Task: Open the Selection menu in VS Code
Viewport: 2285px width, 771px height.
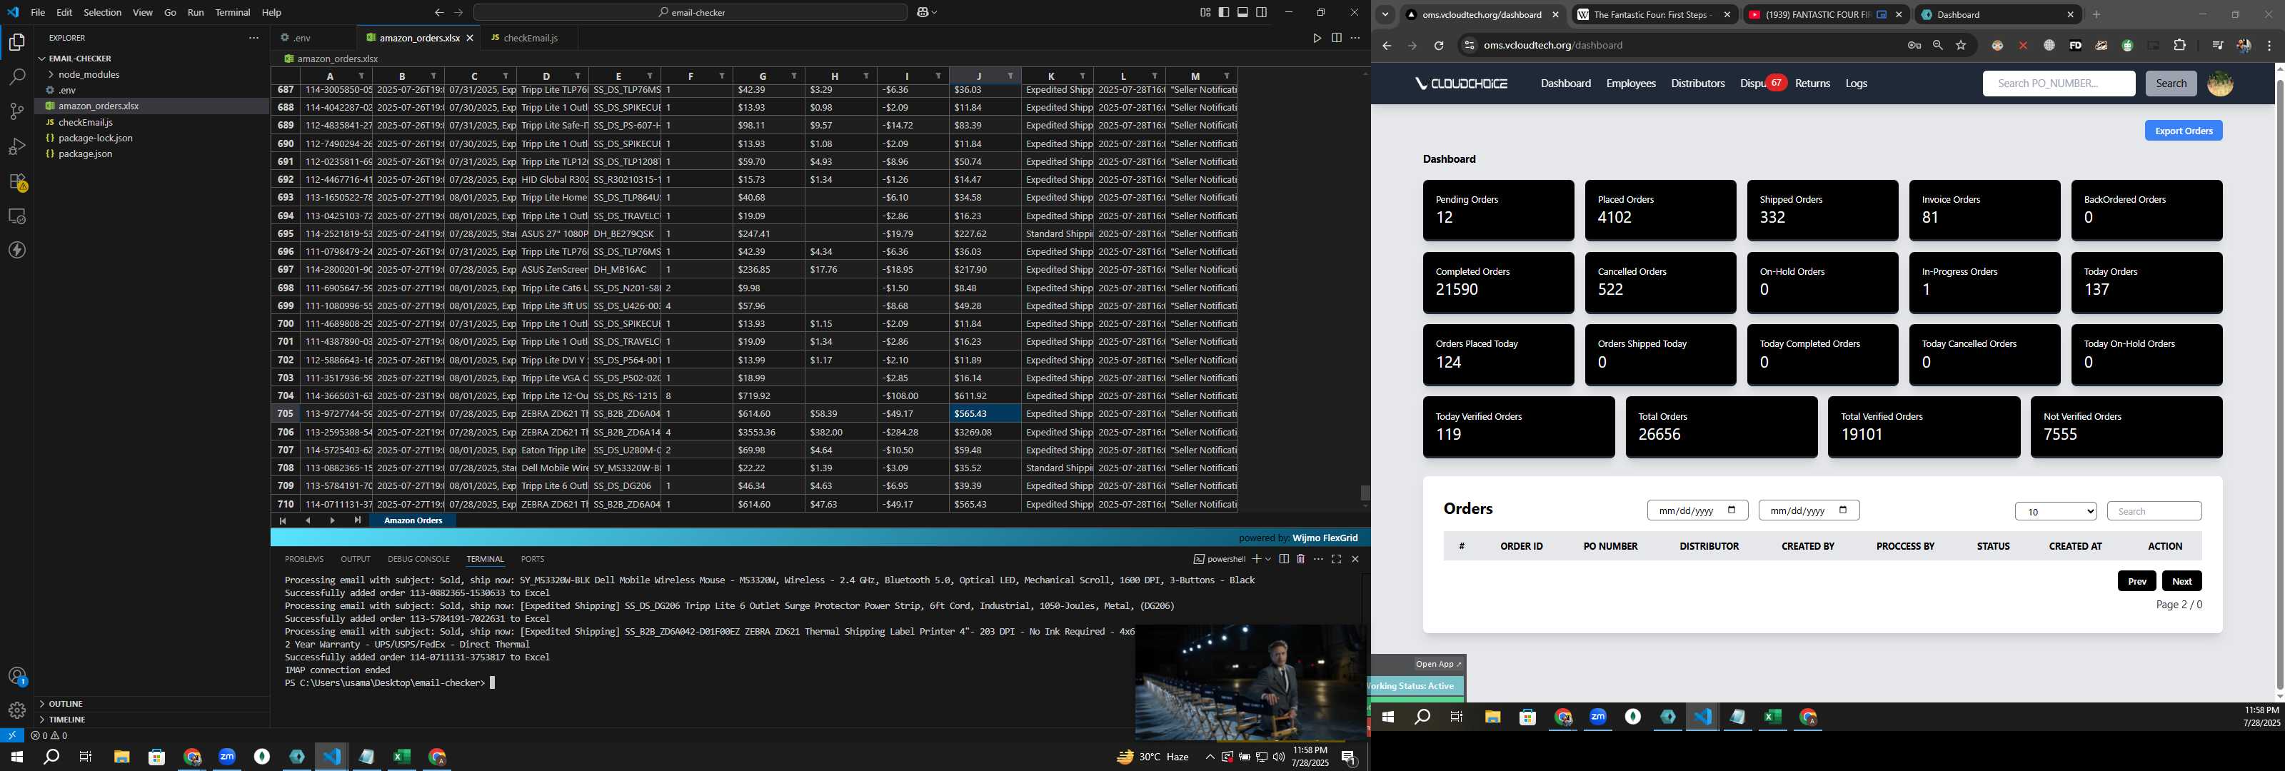Action: coord(102,12)
